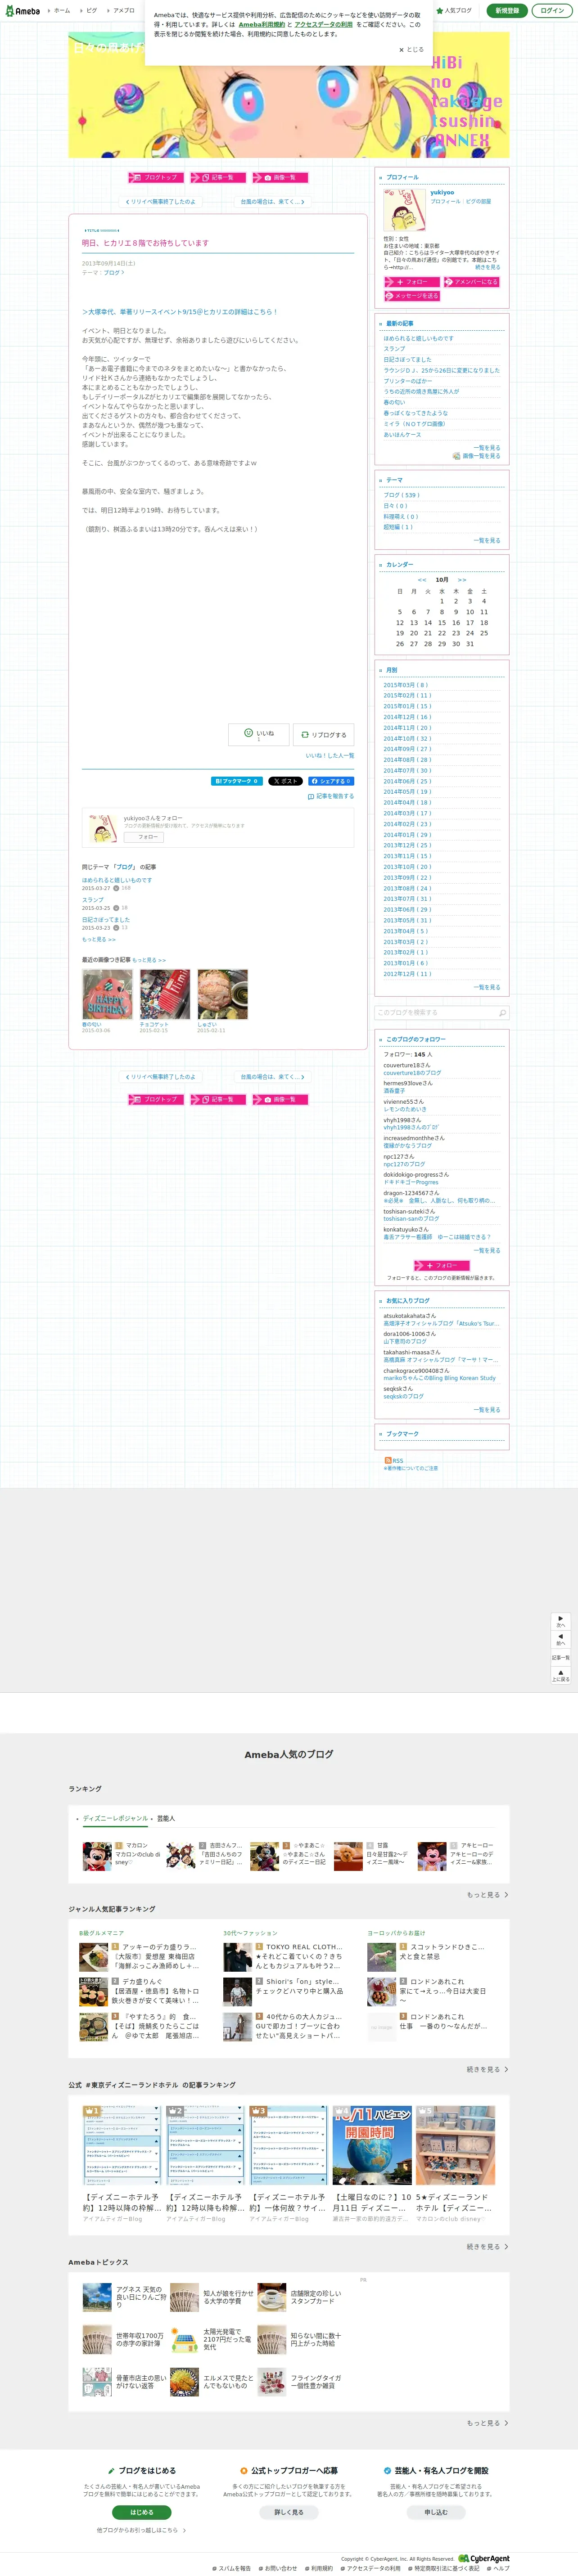Click the 超短編 ( 1 ) theme

point(398,527)
